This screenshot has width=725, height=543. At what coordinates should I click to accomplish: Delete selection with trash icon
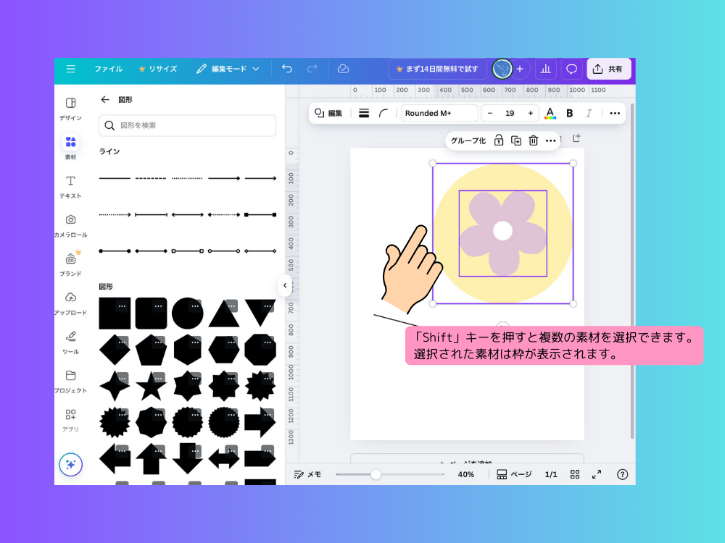533,140
